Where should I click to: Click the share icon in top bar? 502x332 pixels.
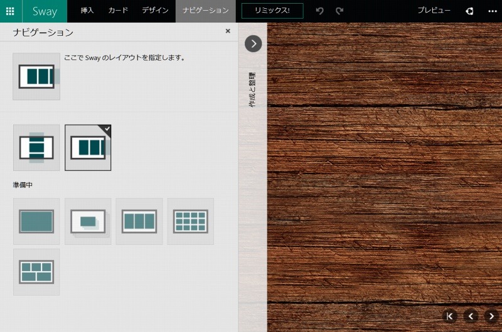click(469, 11)
